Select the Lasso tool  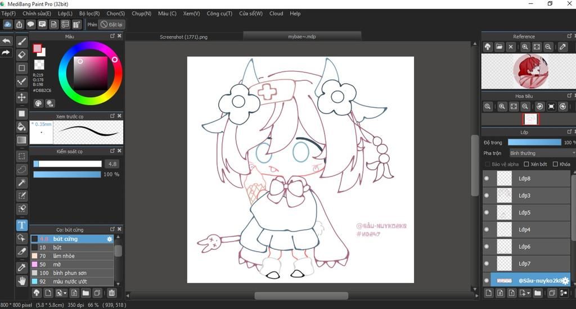22,170
